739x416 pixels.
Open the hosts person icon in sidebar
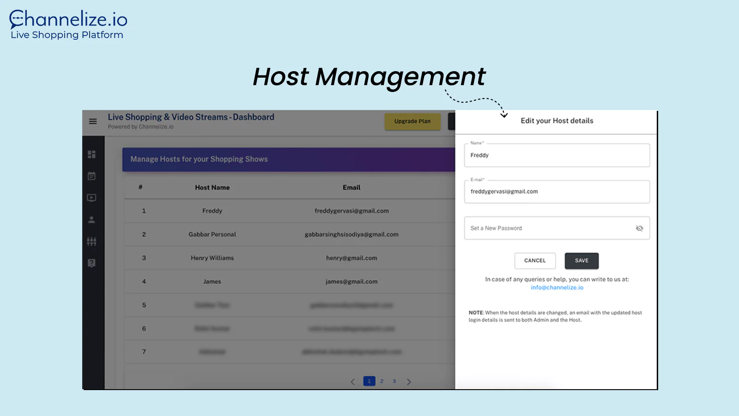click(91, 220)
